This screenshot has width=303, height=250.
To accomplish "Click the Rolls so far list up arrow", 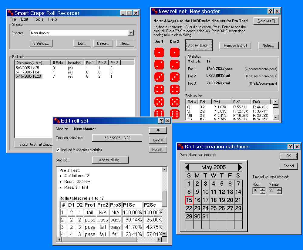I will coord(276,102).
